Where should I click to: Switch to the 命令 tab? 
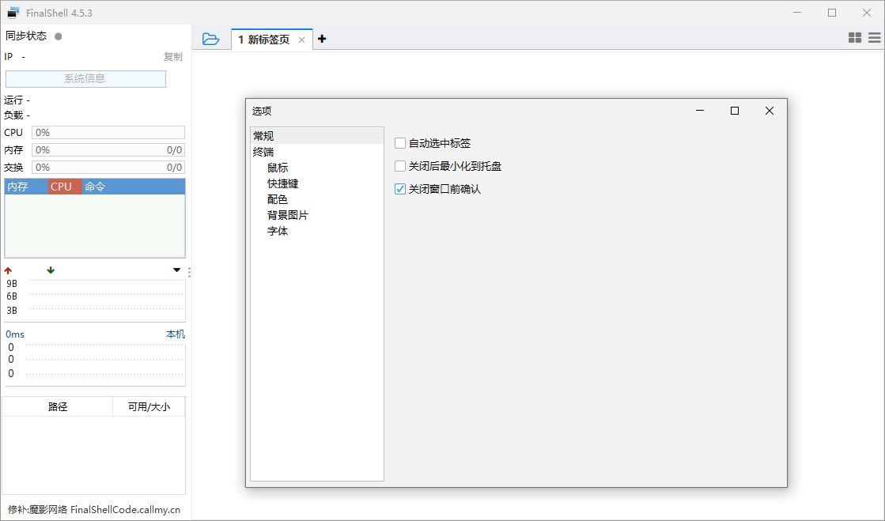(x=96, y=186)
